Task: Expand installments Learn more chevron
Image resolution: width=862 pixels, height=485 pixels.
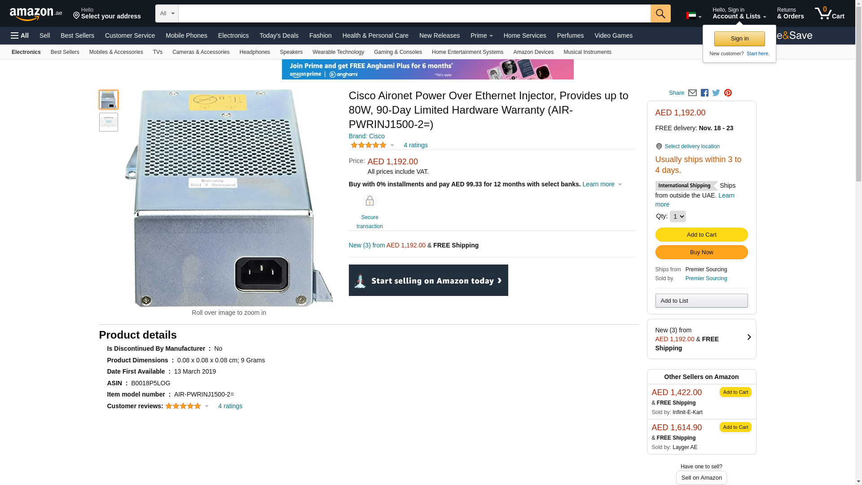Action: (620, 184)
